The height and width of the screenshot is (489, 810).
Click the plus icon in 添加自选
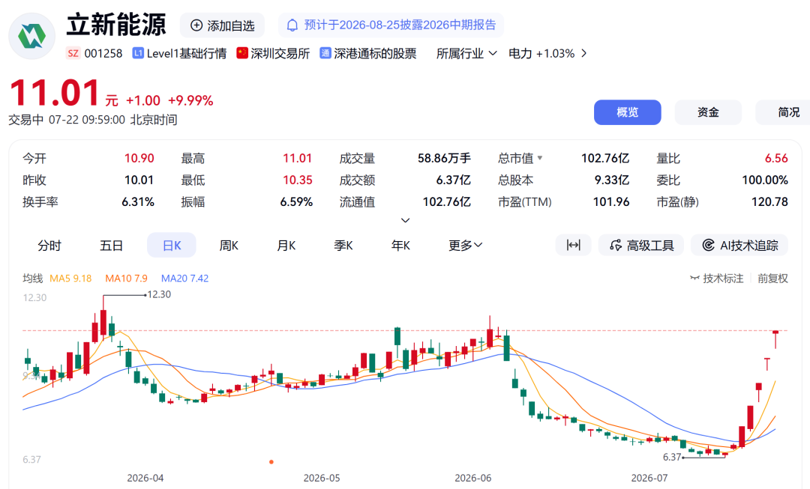tap(196, 25)
